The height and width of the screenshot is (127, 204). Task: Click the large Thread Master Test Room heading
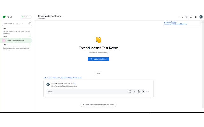(x=98, y=48)
